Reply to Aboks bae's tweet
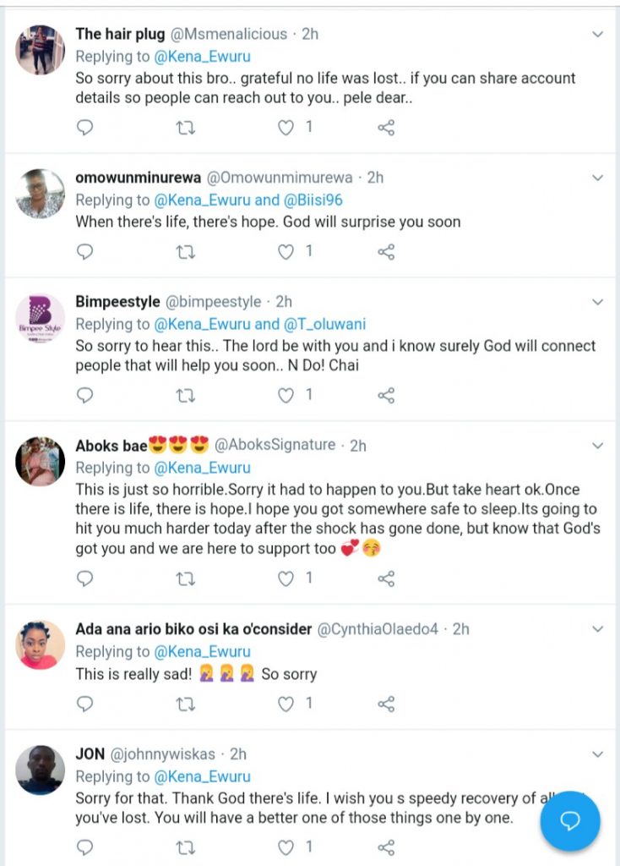This screenshot has width=620, height=866. pos(84,579)
